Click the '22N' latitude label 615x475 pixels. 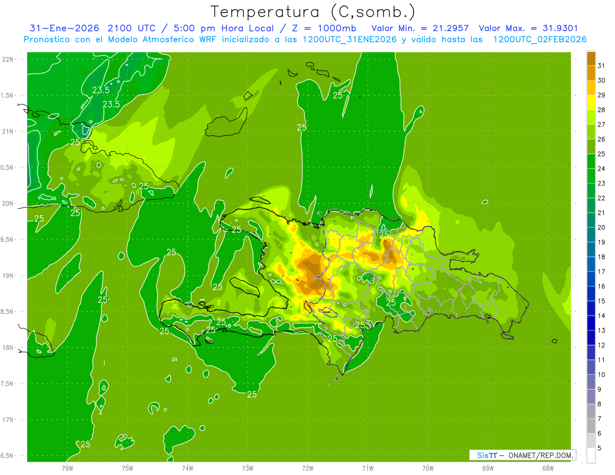8,59
